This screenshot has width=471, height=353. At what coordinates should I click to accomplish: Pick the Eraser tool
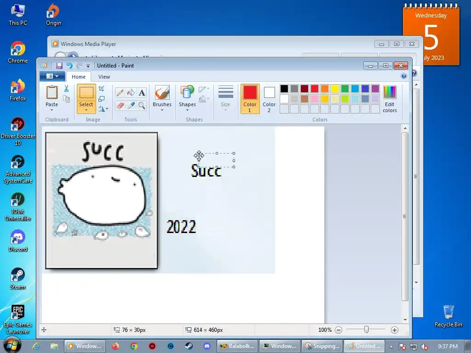[120, 105]
